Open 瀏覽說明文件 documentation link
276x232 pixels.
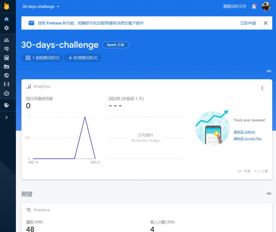click(234, 6)
